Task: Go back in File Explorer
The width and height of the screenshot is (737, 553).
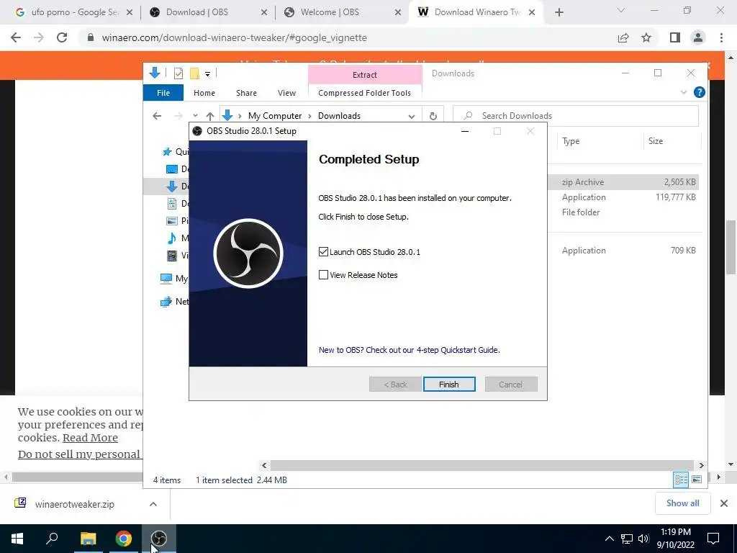Action: click(157, 116)
